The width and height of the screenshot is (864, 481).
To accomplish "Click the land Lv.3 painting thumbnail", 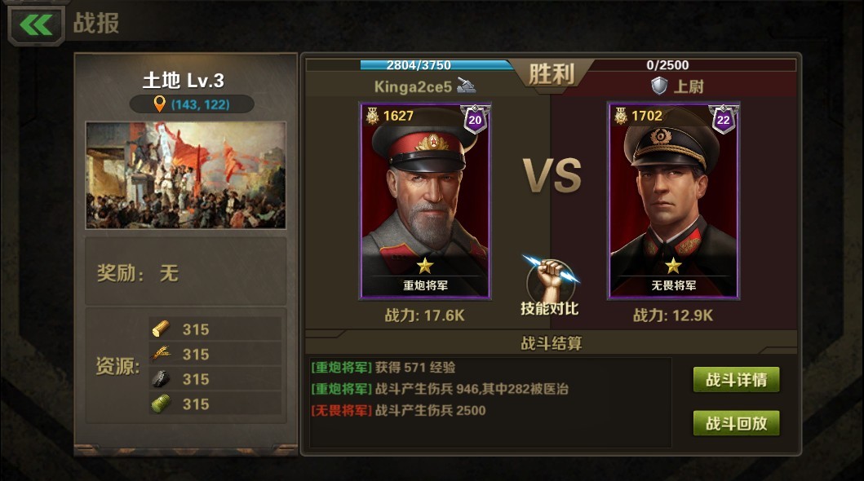I will [x=186, y=175].
